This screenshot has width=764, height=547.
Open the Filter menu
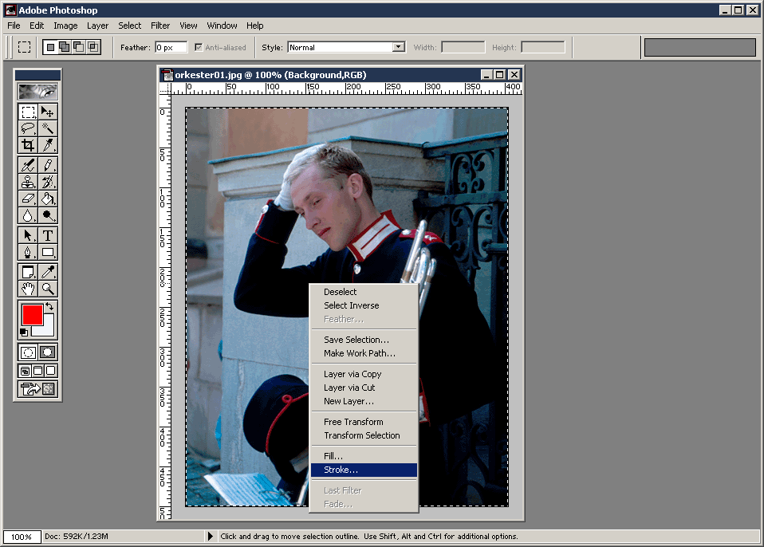tap(160, 26)
